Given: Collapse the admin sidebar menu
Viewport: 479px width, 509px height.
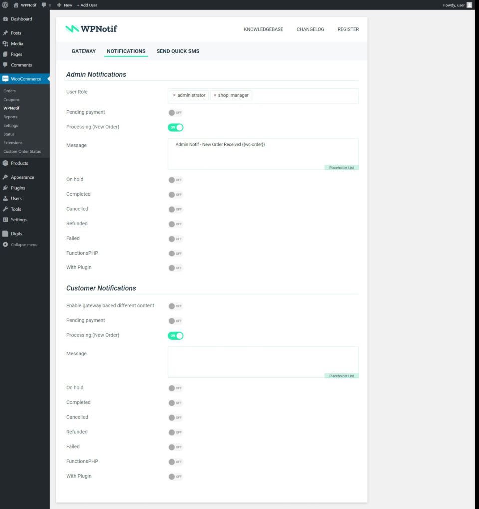Looking at the screenshot, I should tap(20, 245).
